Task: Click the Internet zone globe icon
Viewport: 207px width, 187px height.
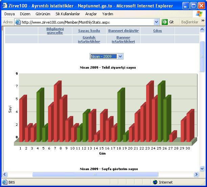Action: [x=155, y=182]
